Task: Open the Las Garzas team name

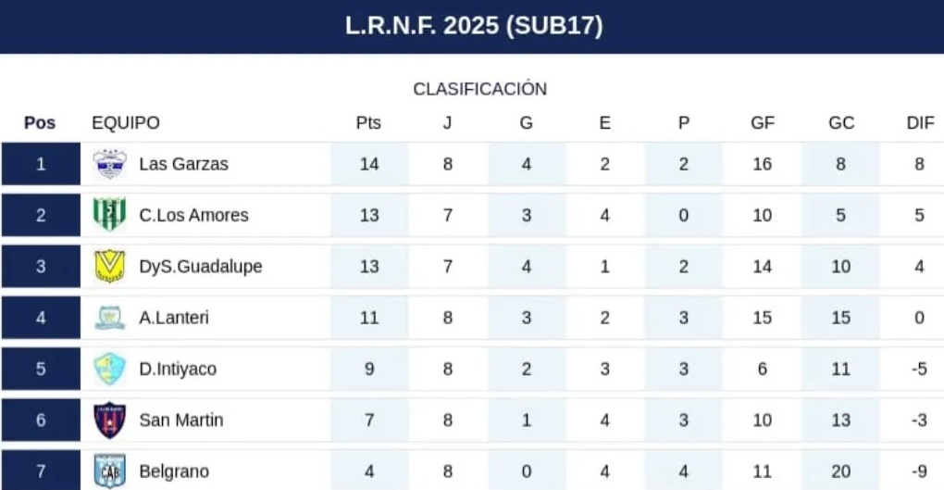Action: [183, 164]
